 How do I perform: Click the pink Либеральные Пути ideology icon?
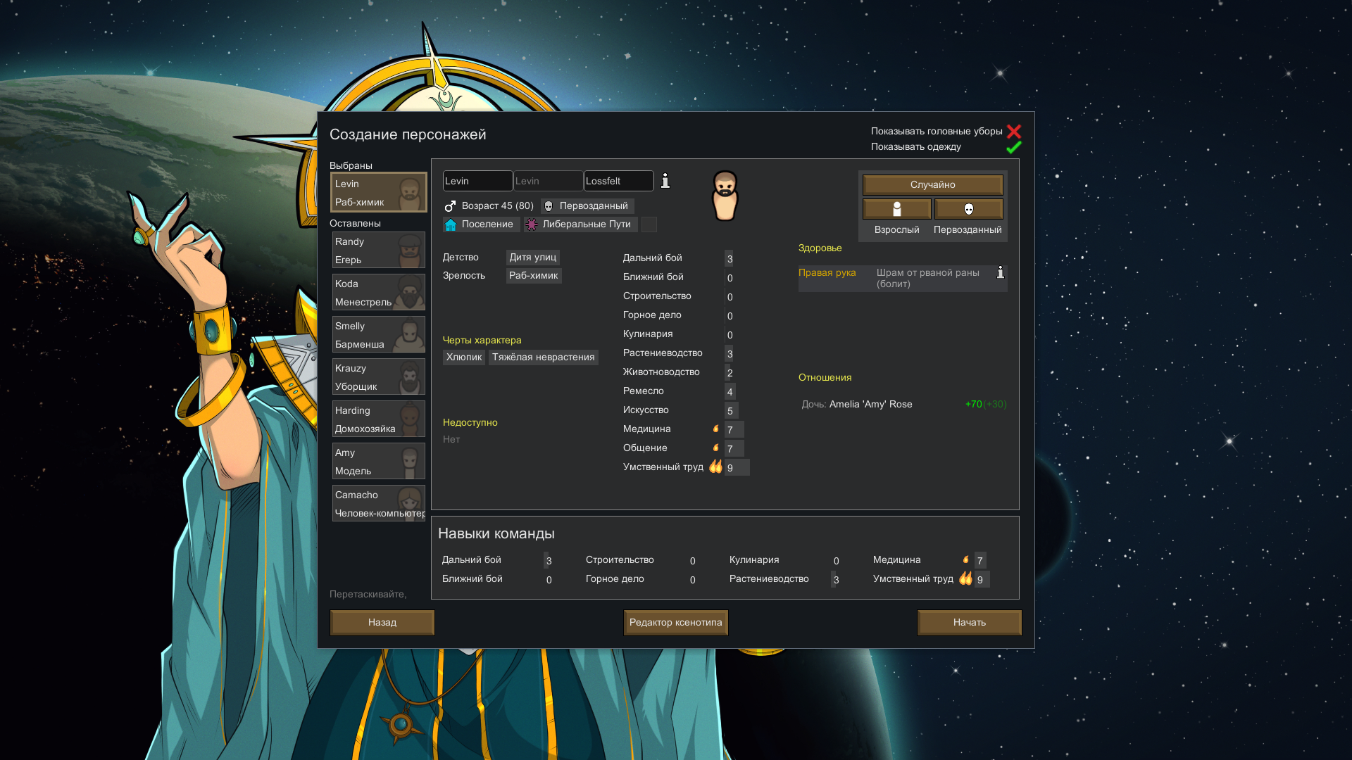[x=532, y=224]
